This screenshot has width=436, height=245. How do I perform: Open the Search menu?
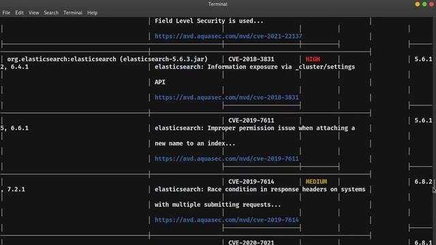[51, 13]
